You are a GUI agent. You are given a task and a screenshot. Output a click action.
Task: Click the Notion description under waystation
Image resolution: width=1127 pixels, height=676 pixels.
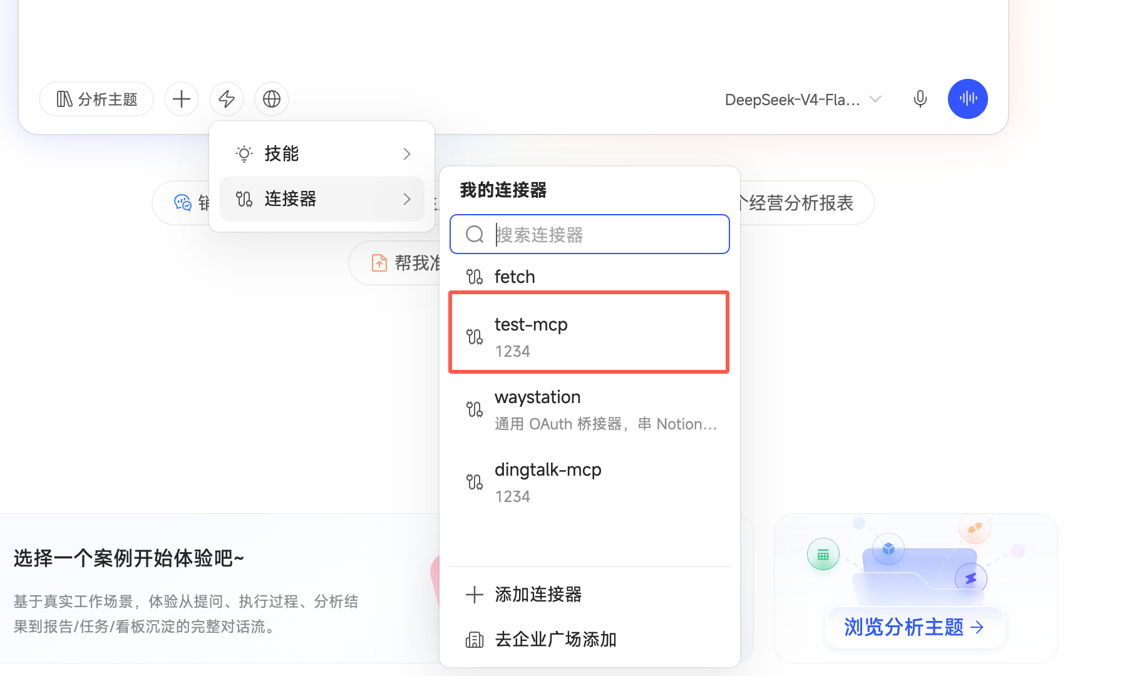(x=605, y=424)
